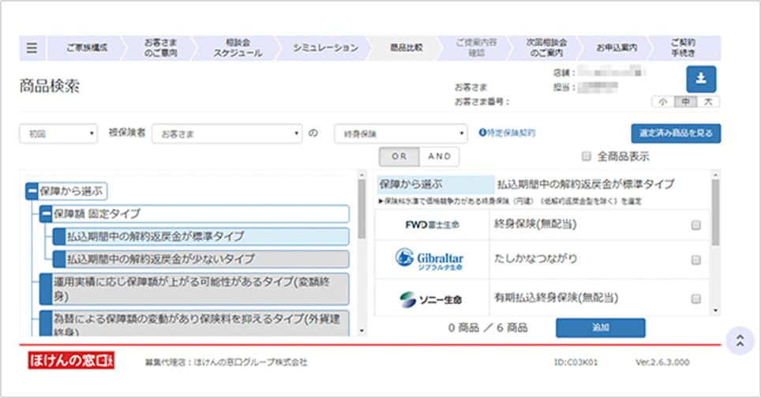
Task: Click the blue 追加 button
Action: pos(600,327)
